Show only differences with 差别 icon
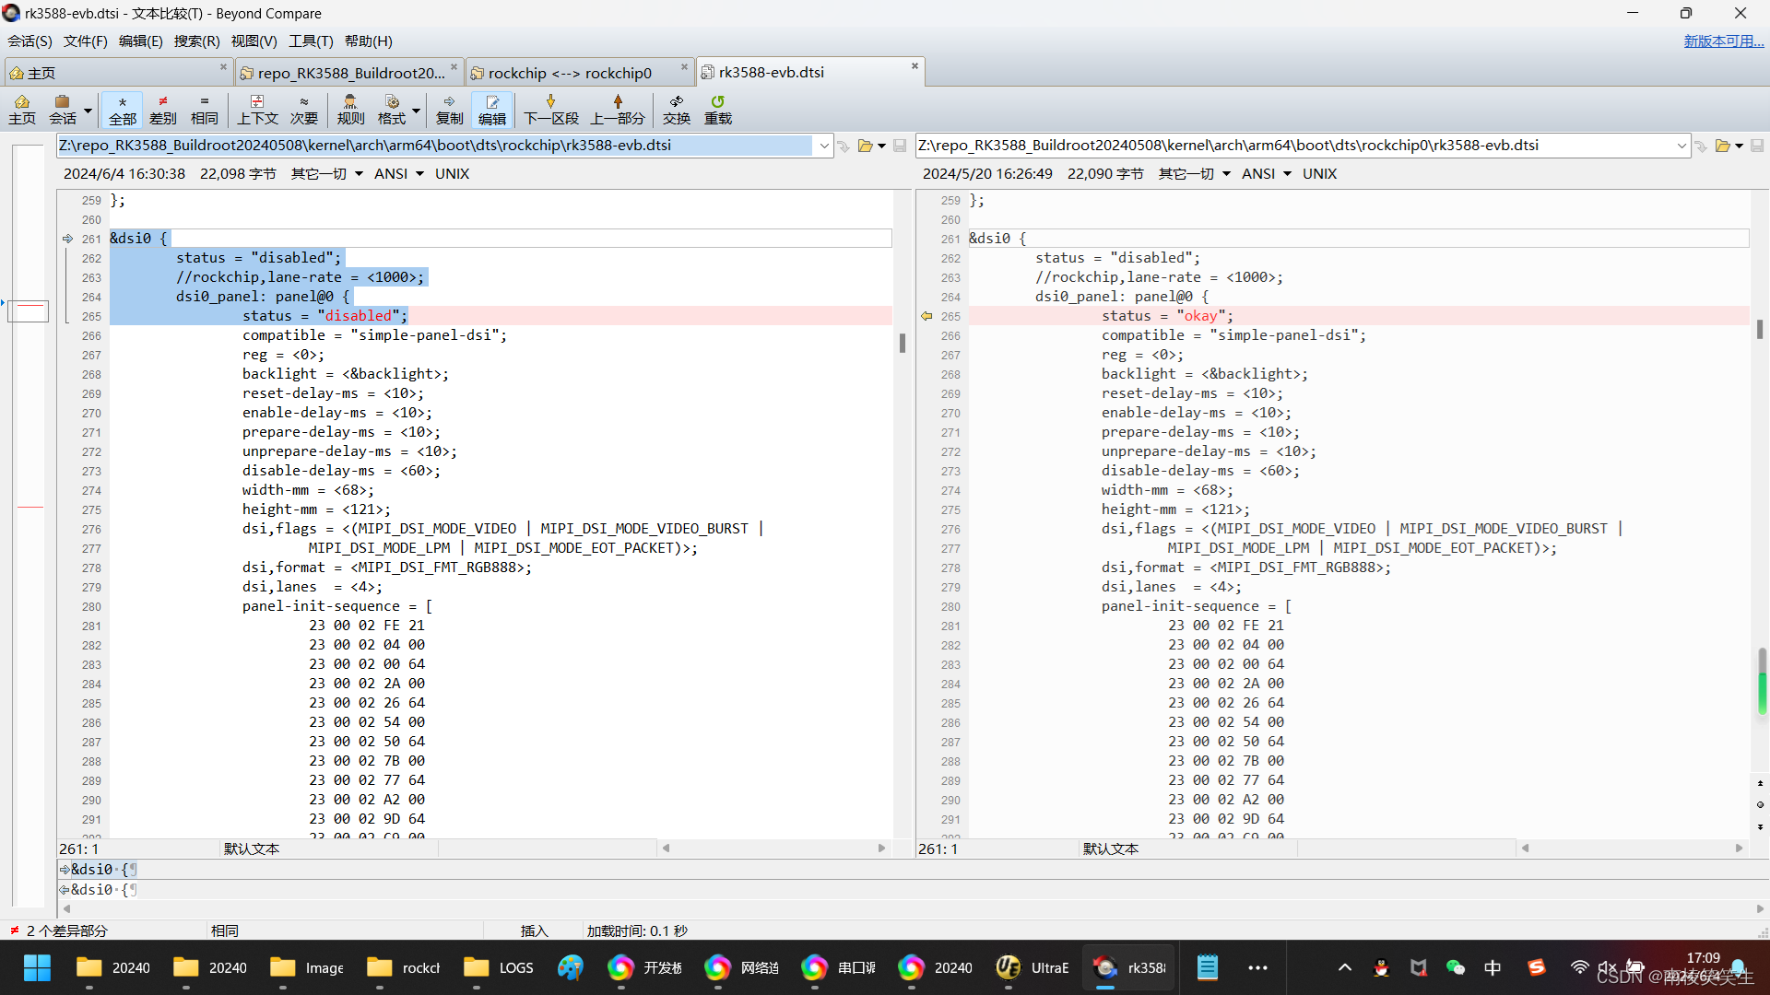Viewport: 1770px width, 995px height. 163,109
